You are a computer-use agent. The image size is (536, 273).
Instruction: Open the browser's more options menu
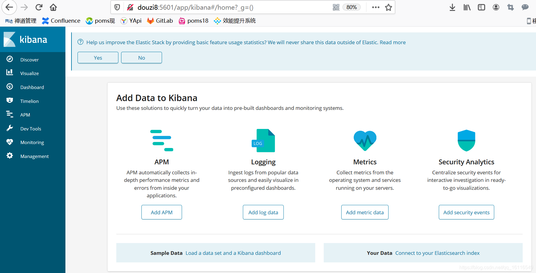(x=376, y=7)
